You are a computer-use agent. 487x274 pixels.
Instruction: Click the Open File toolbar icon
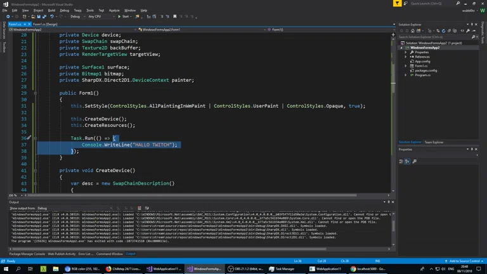pos(33,16)
